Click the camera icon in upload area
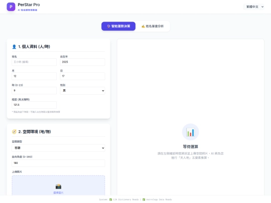Image resolution: width=271 pixels, height=203 pixels. tap(58, 186)
